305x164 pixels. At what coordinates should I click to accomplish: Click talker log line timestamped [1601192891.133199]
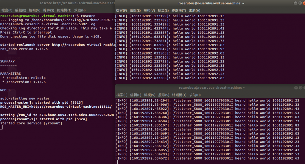169,16
